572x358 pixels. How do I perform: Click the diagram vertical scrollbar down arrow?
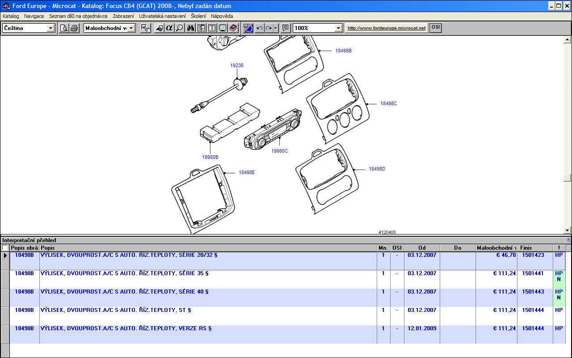(568, 230)
